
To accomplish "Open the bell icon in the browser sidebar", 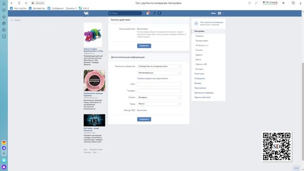I will (x=4, y=3).
